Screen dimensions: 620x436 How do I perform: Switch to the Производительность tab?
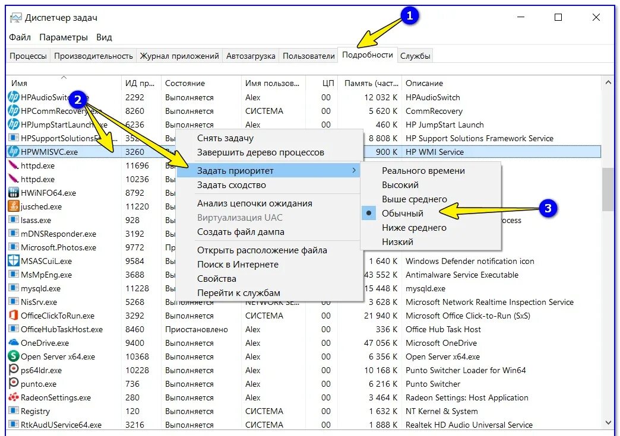pos(93,56)
